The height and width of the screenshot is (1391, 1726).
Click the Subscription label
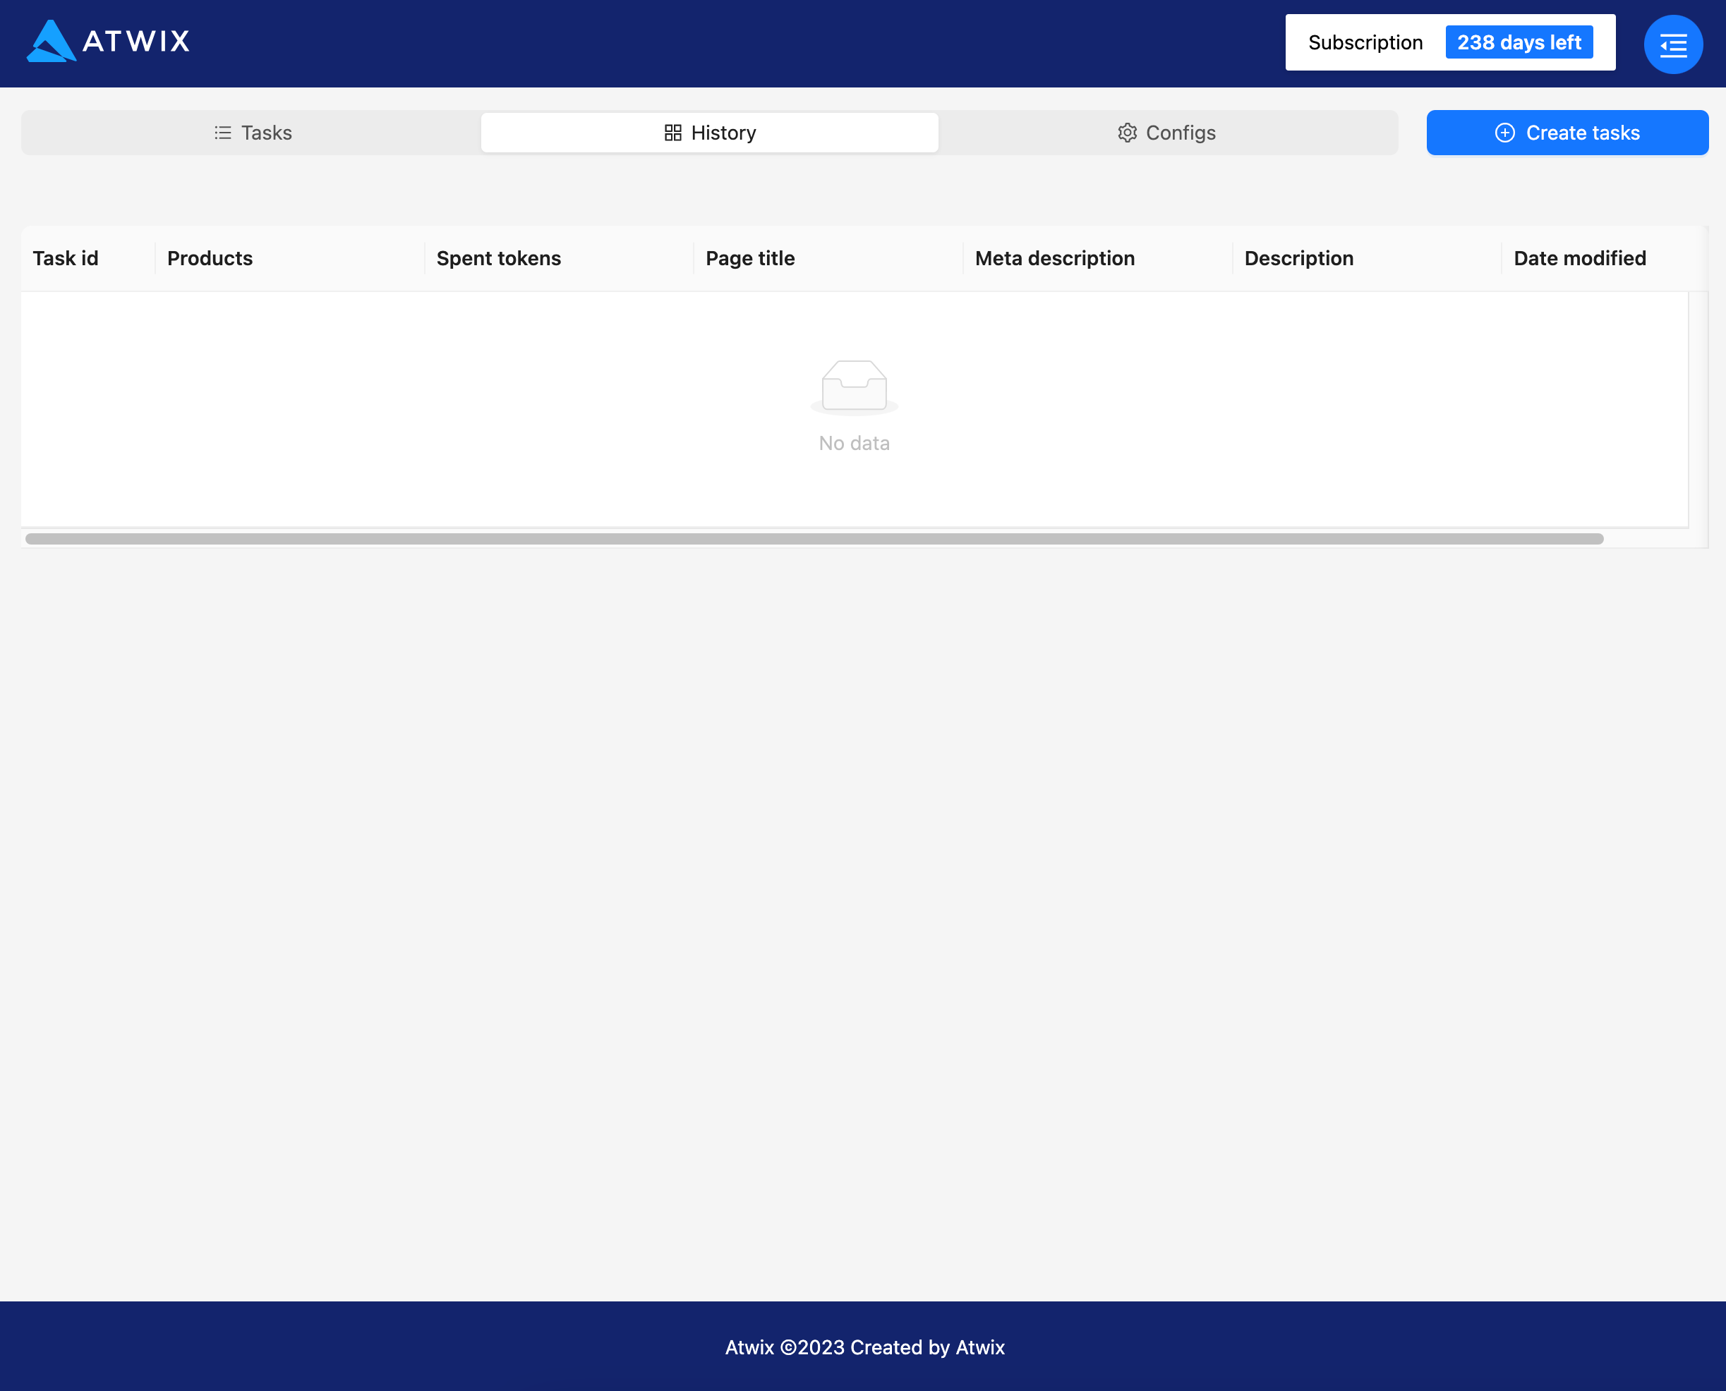click(1365, 42)
